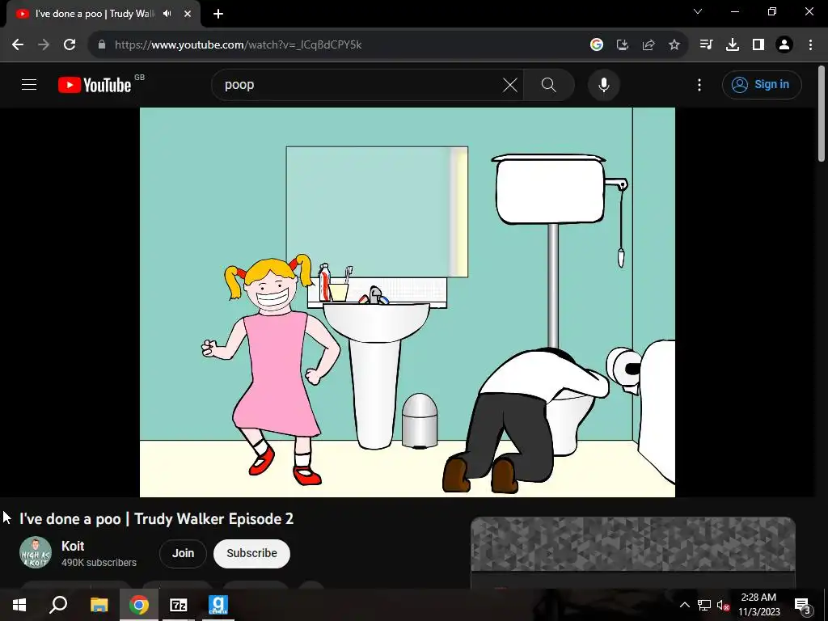
Task: Subscribe to the Koit channel
Action: click(252, 553)
